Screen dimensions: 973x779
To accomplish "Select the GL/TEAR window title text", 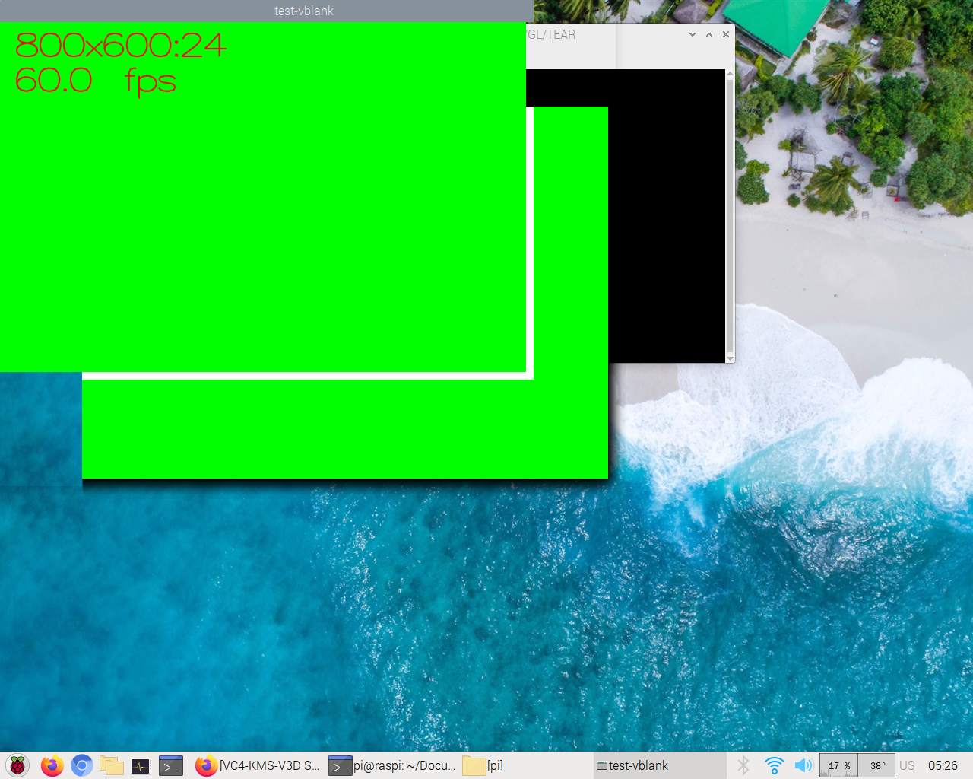I will click(553, 34).
